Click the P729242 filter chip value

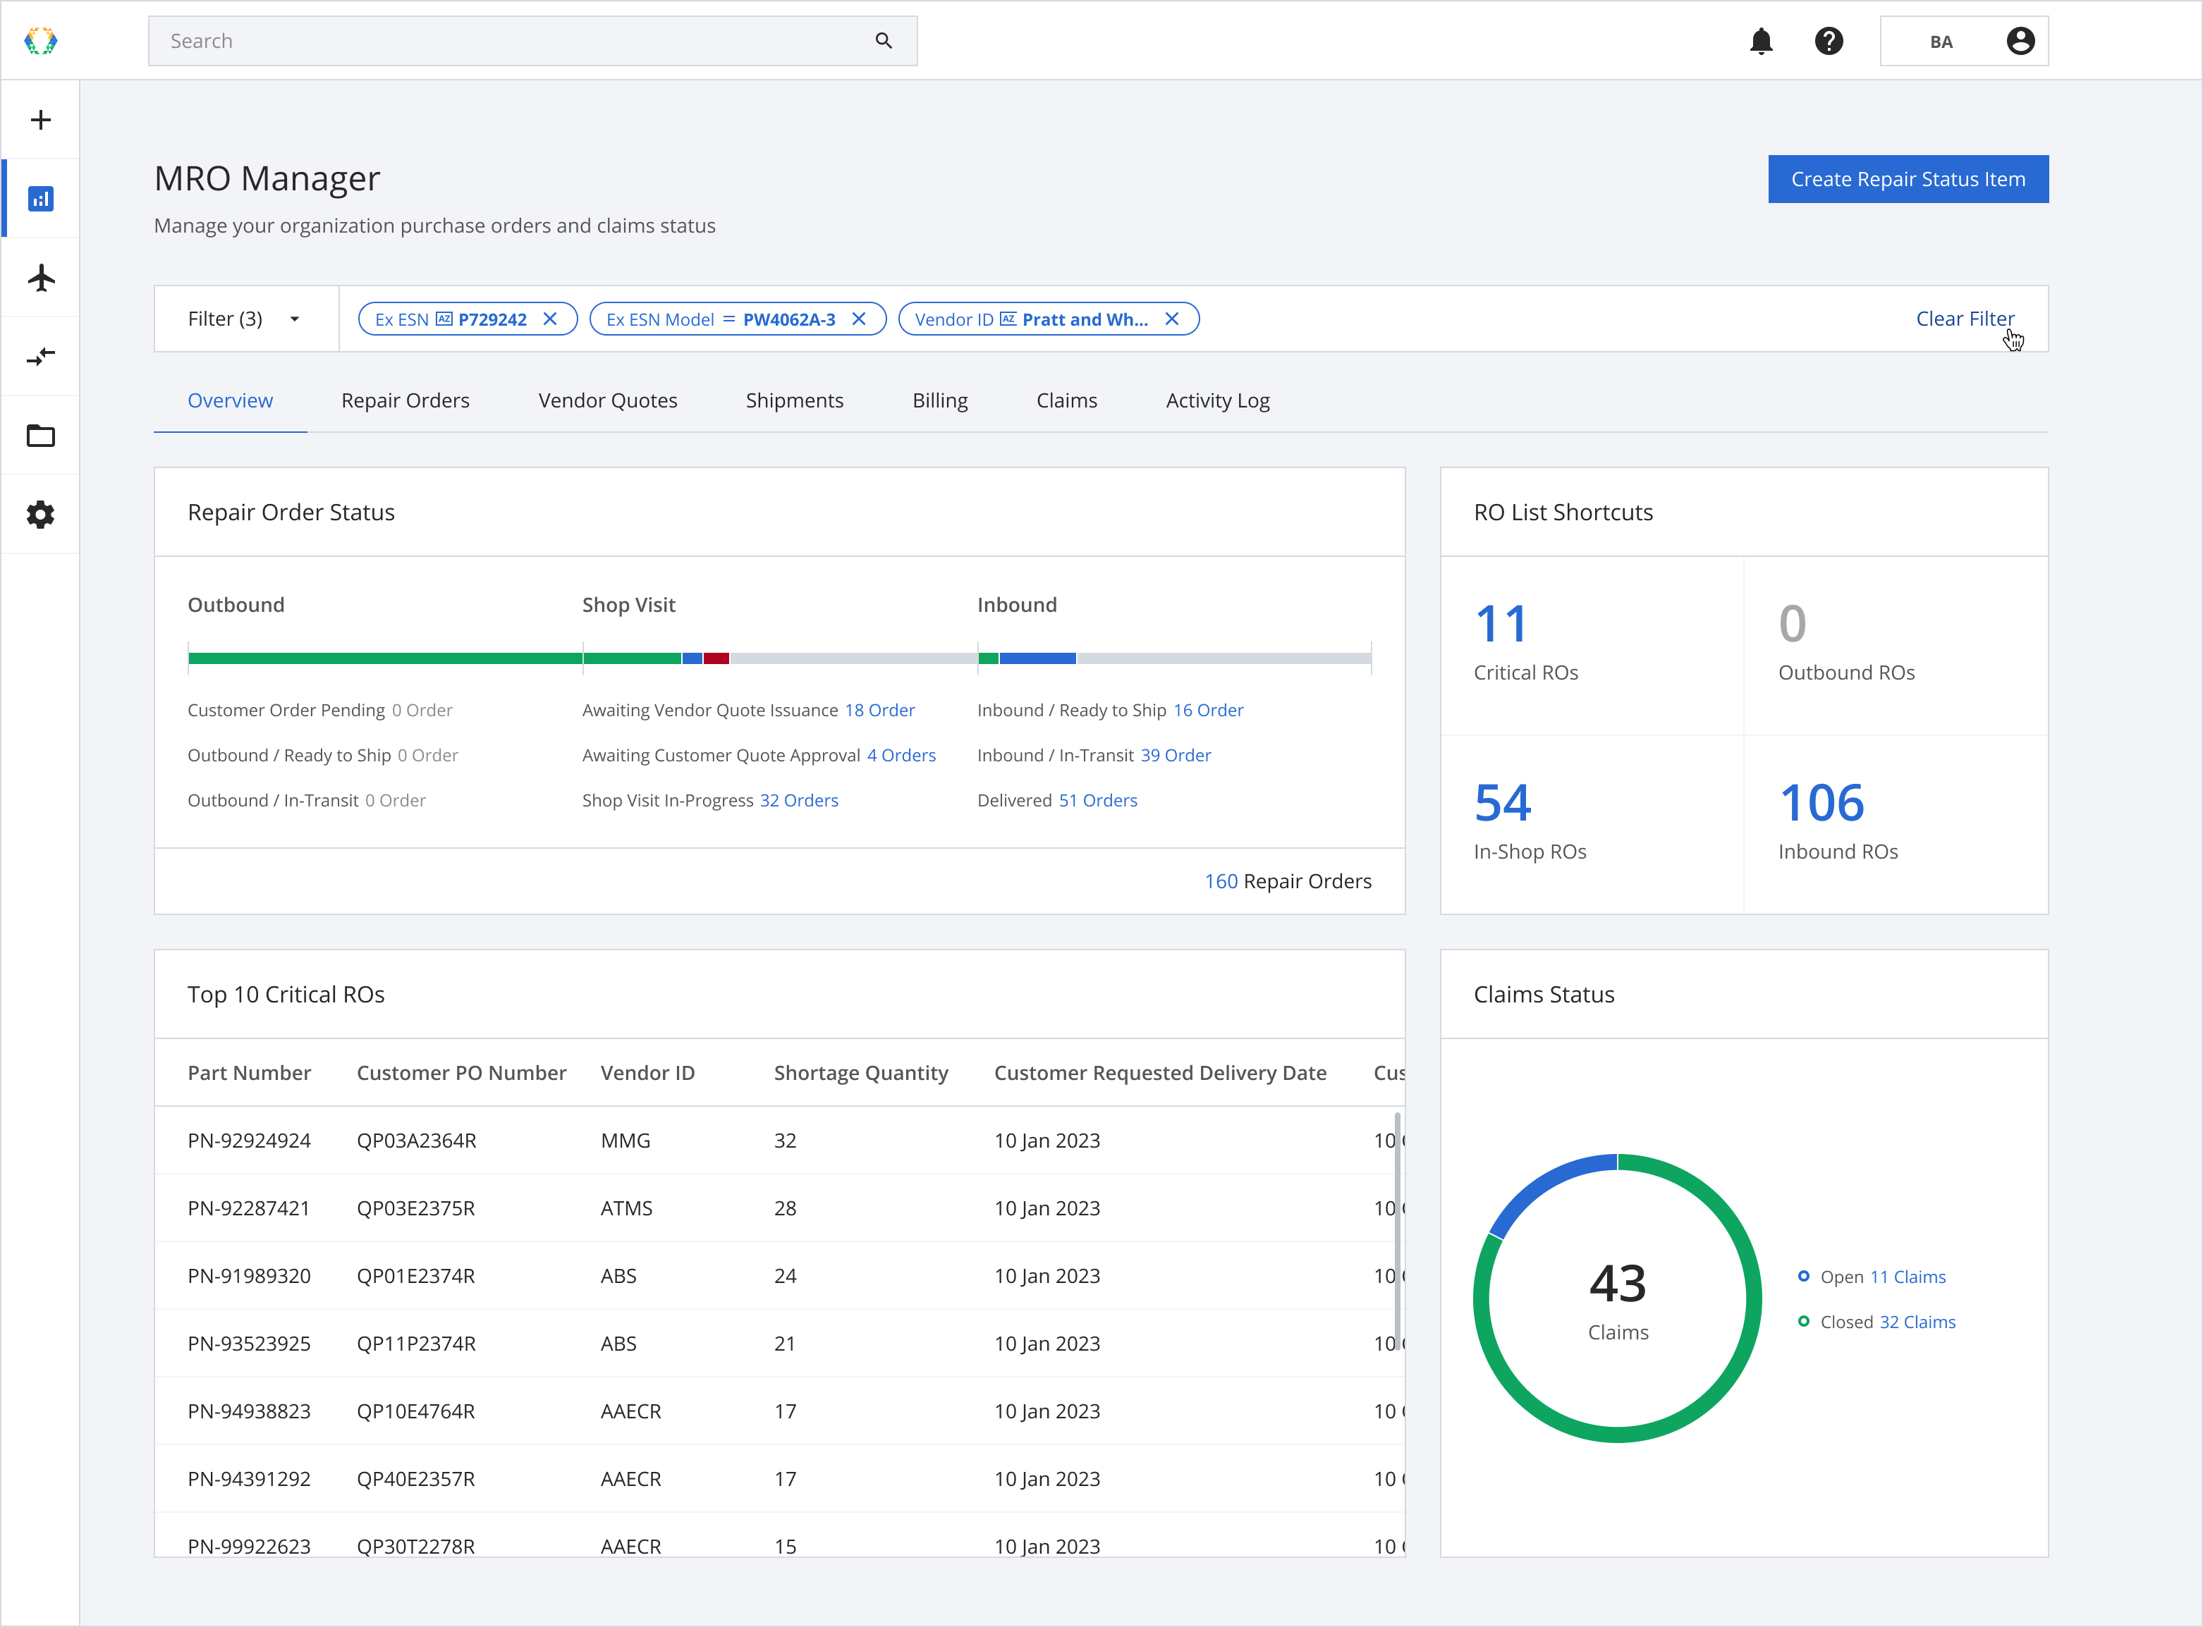pyautogui.click(x=493, y=319)
